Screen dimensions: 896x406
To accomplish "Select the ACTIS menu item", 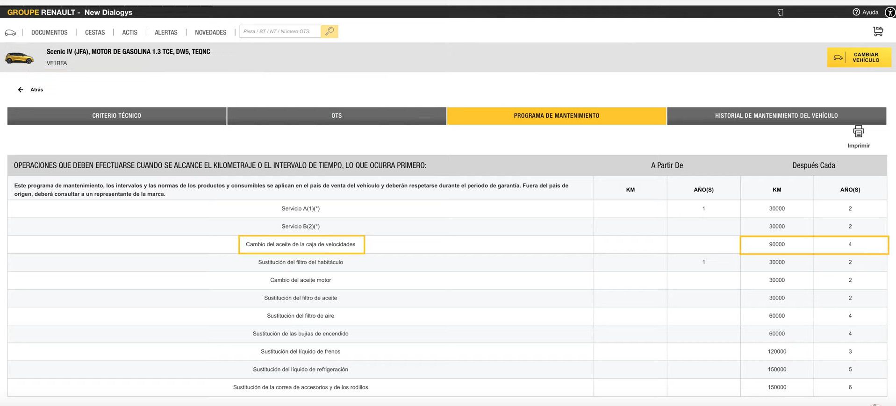I will coord(129,32).
